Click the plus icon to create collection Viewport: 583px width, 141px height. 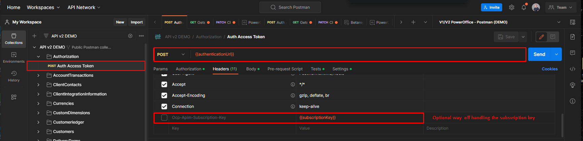pyautogui.click(x=34, y=36)
